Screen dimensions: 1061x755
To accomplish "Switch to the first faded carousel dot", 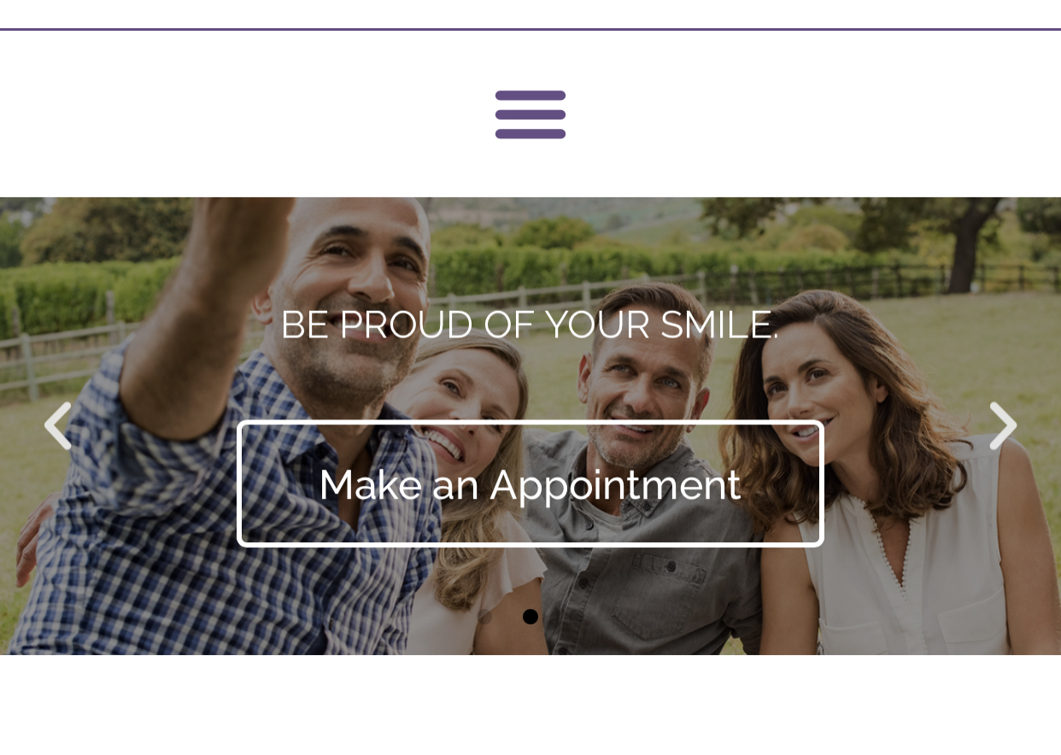I will tap(484, 617).
